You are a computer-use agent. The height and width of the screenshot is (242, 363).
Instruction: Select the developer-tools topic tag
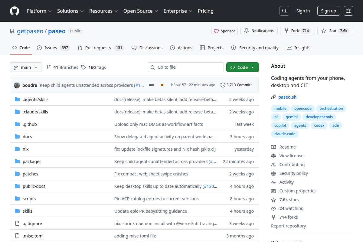[319, 117]
